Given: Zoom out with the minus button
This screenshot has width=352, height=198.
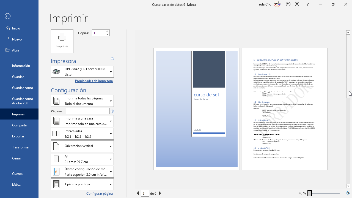Looking at the screenshot, I should pyautogui.click(x=310, y=194).
